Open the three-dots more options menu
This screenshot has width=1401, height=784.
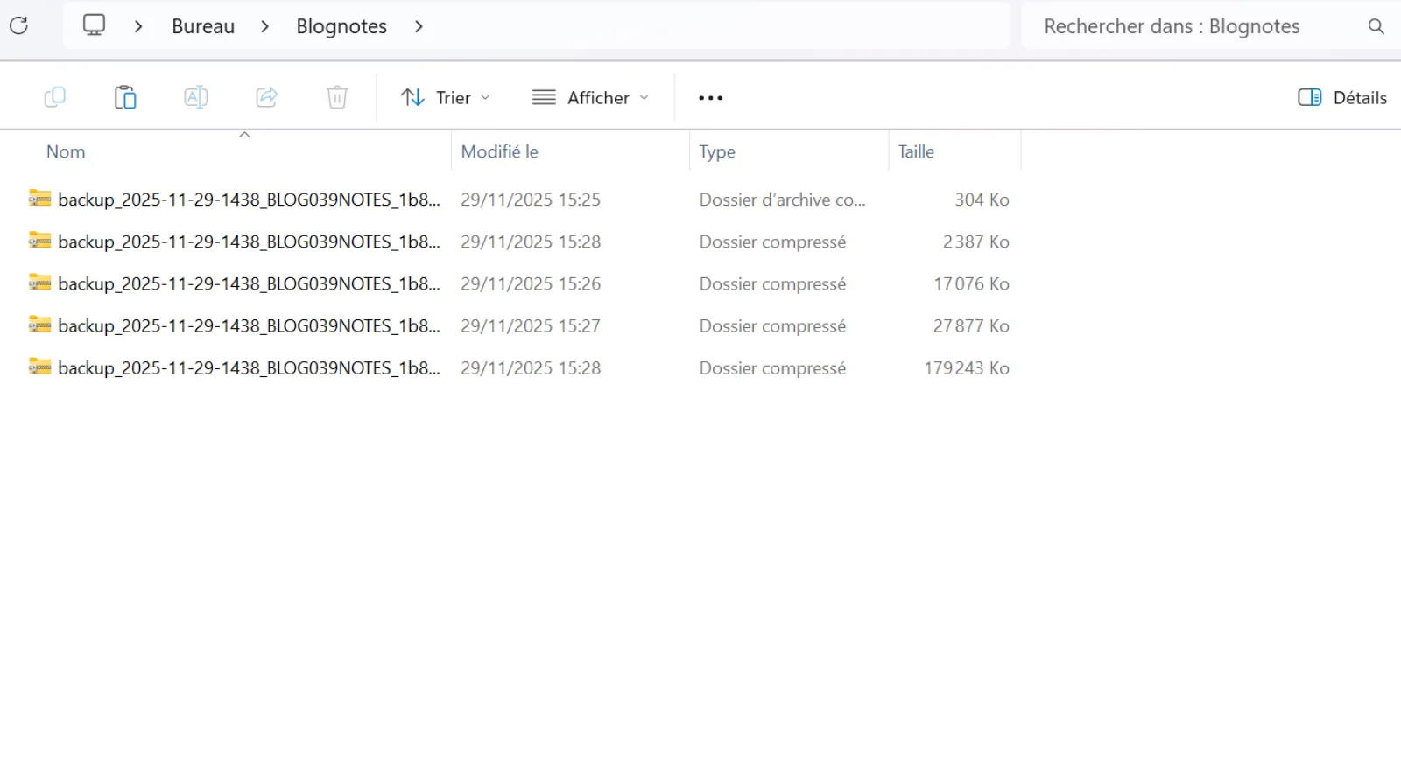point(710,97)
